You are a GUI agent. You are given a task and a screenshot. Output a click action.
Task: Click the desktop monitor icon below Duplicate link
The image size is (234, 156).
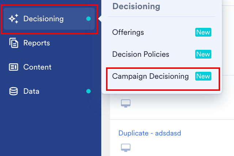126,148
